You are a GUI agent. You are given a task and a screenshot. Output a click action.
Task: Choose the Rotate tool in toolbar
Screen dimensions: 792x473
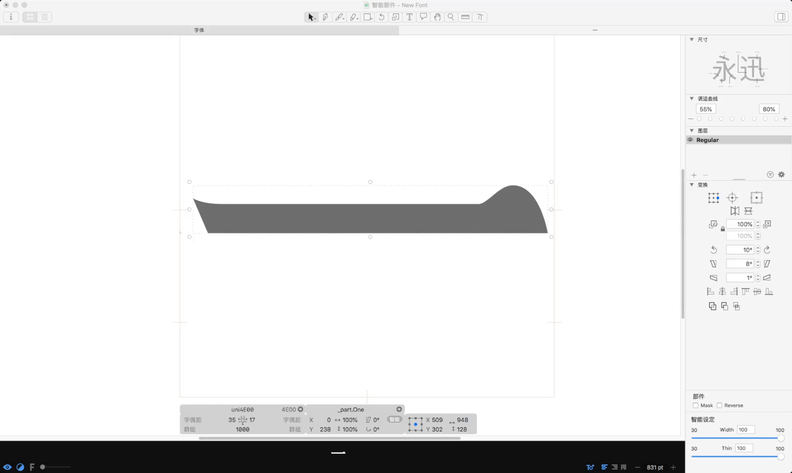(x=382, y=17)
